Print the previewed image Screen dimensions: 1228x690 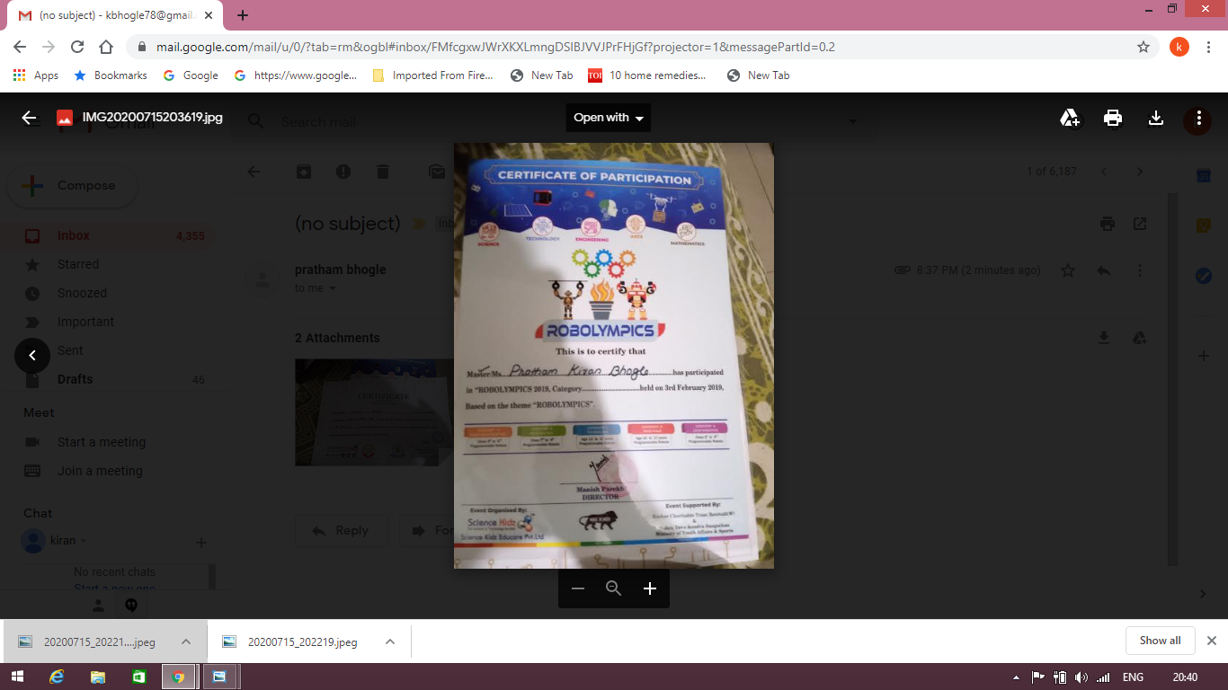tap(1113, 118)
